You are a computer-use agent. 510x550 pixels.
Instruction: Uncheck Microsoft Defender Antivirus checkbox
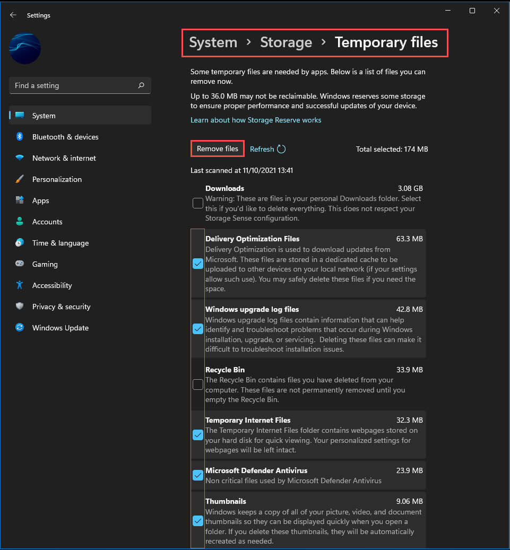coord(197,475)
